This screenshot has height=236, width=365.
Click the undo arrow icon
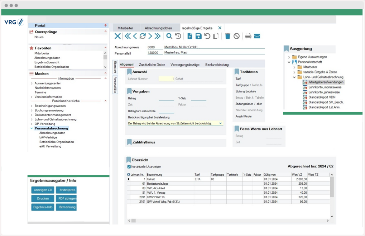click(207, 36)
